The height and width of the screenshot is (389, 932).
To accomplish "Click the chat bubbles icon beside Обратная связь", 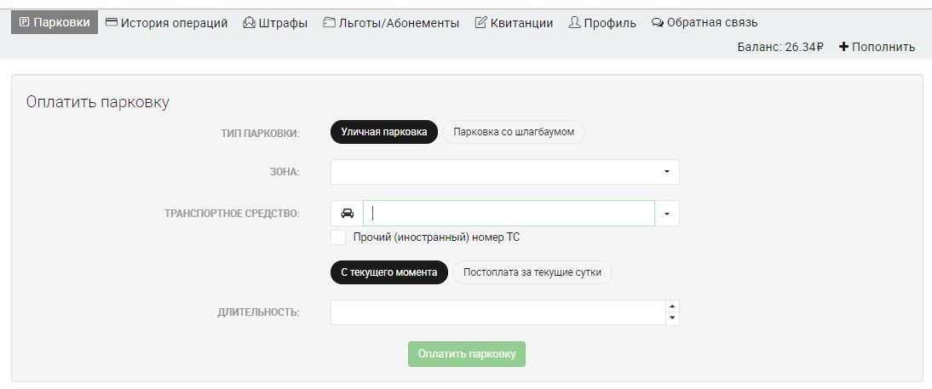I will coord(658,23).
